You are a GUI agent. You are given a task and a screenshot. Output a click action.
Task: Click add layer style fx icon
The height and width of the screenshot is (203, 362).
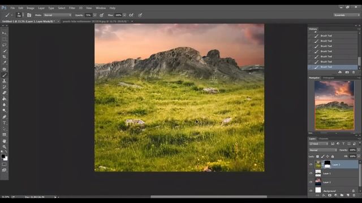click(x=324, y=195)
